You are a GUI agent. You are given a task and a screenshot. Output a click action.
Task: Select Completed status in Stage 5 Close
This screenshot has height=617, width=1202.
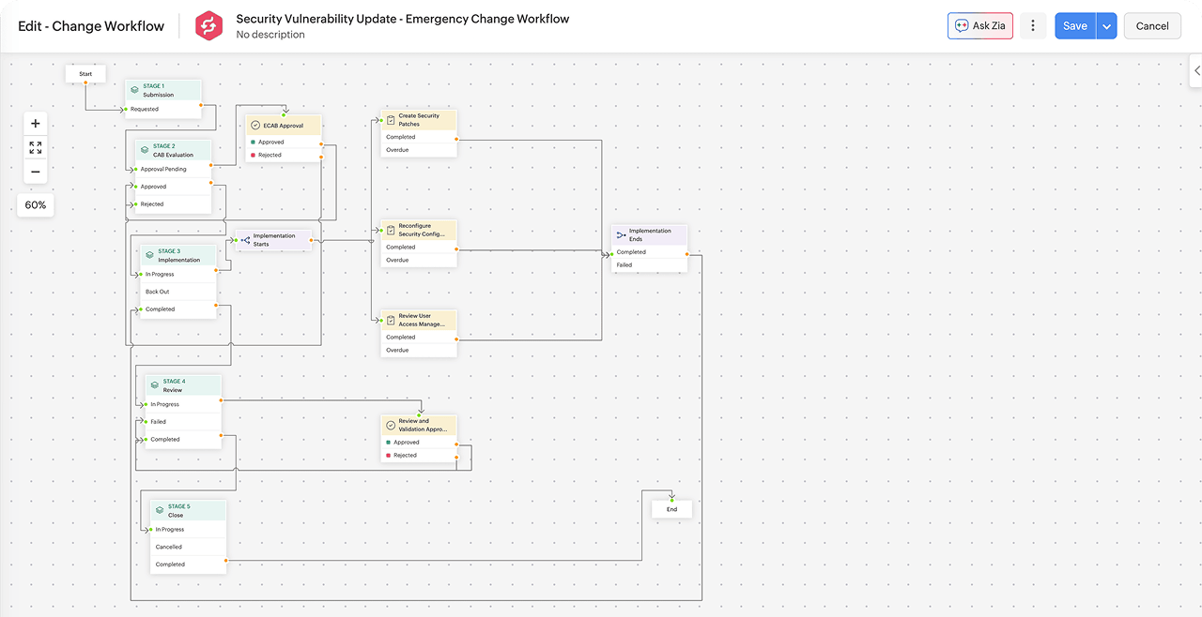(x=189, y=564)
